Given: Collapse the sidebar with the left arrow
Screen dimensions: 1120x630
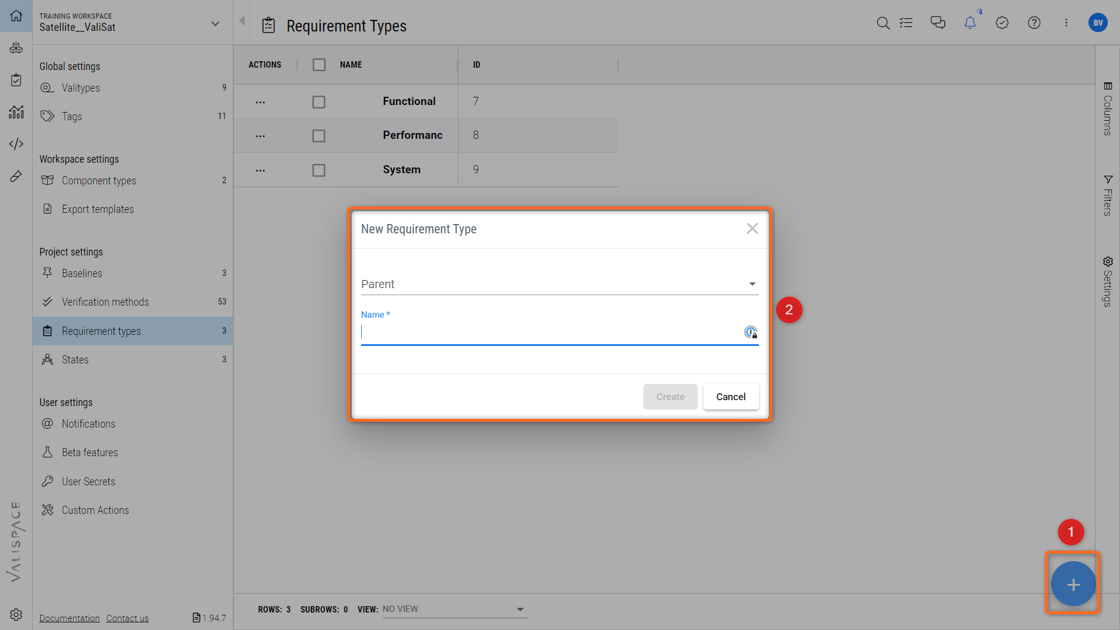Looking at the screenshot, I should tap(242, 22).
